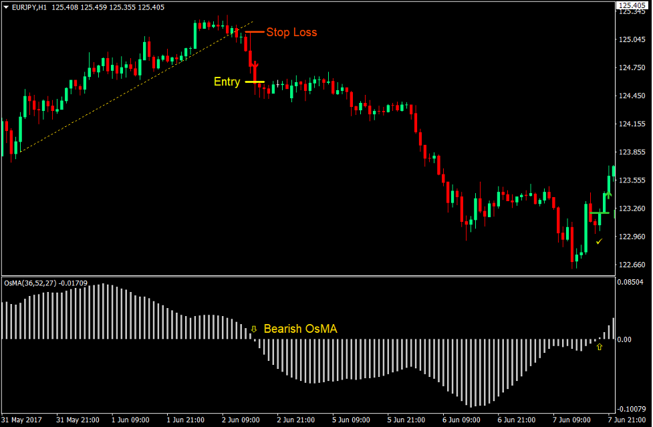653x427 pixels.
Task: Click the checkmark arrow near the lows
Action: [x=600, y=241]
